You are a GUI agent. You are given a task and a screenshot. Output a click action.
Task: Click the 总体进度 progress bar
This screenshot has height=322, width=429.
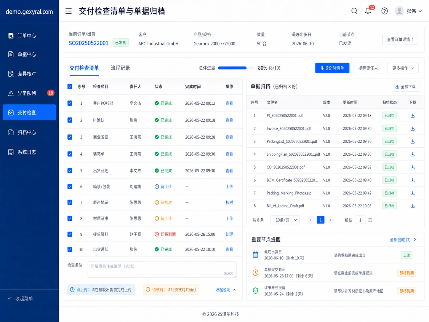236,68
